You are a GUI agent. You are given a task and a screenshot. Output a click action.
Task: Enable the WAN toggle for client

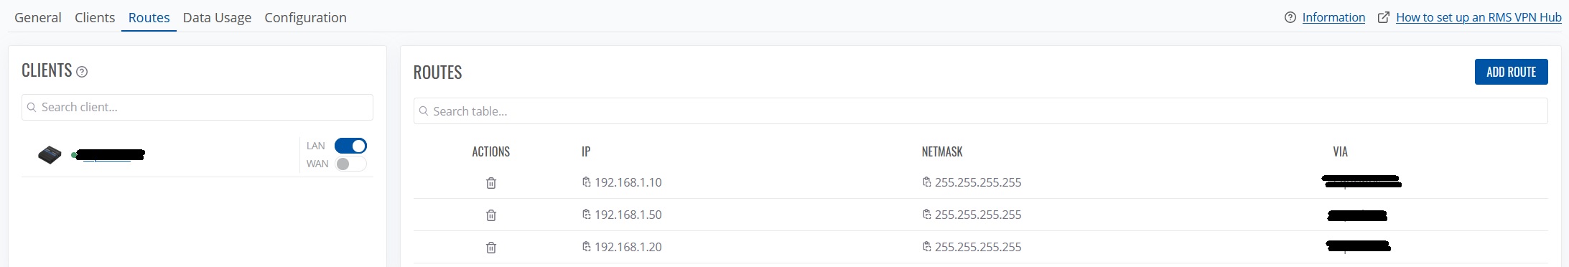[350, 164]
